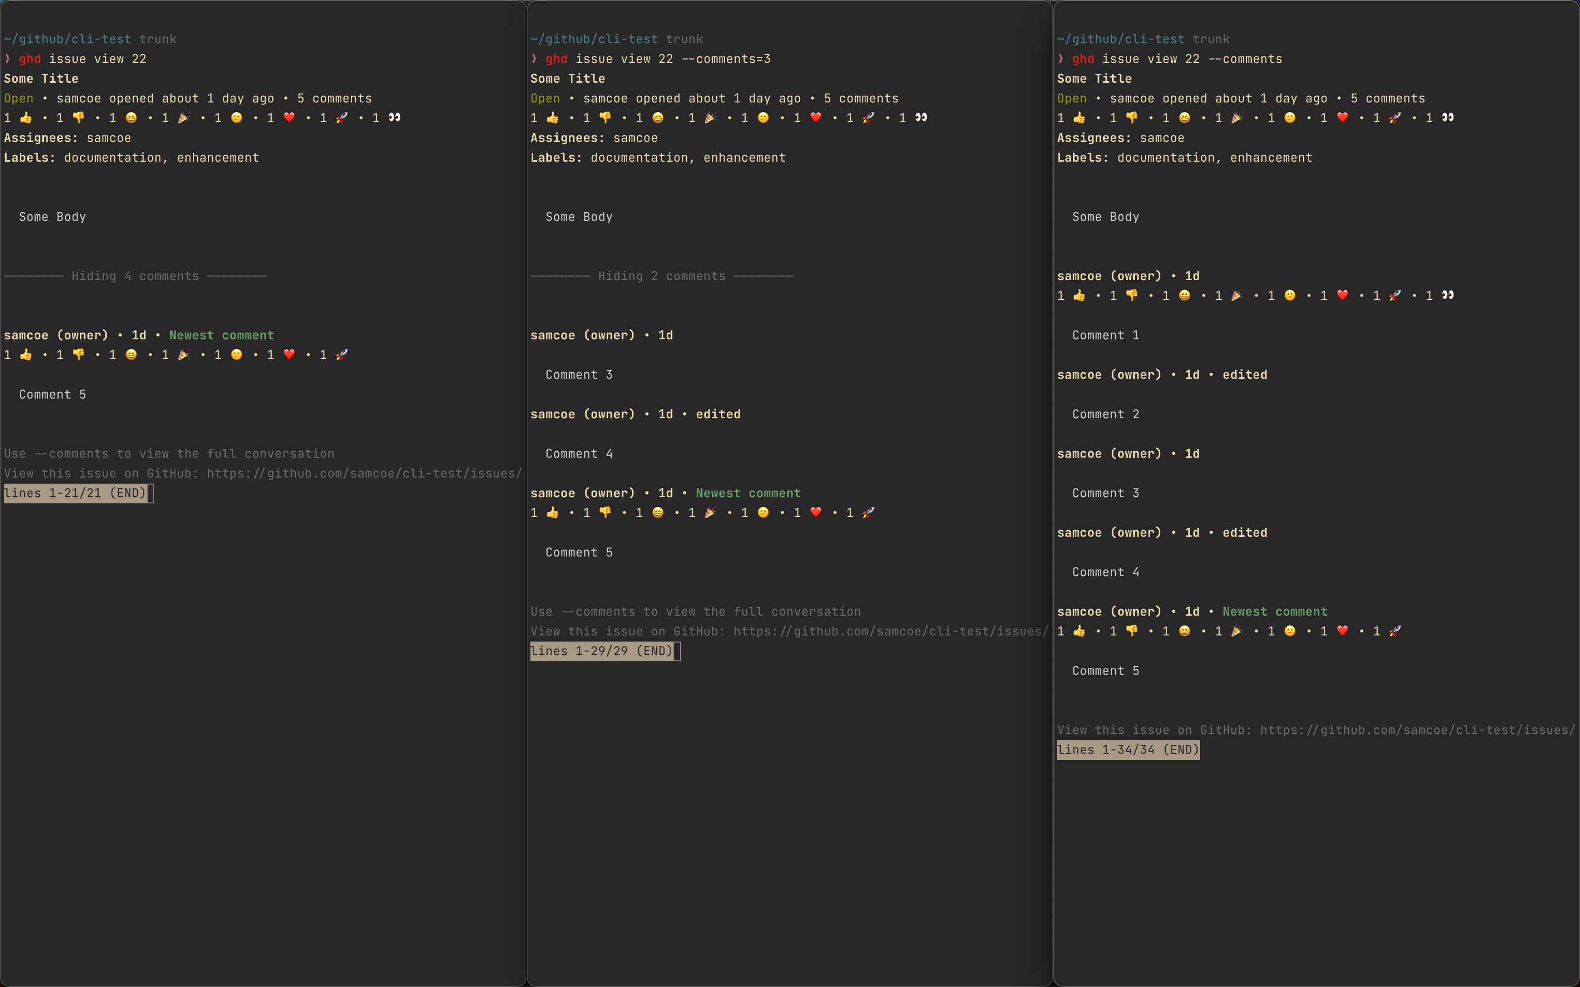Click the 'Newest comment' label in the left pane
1580x987 pixels.
click(221, 335)
